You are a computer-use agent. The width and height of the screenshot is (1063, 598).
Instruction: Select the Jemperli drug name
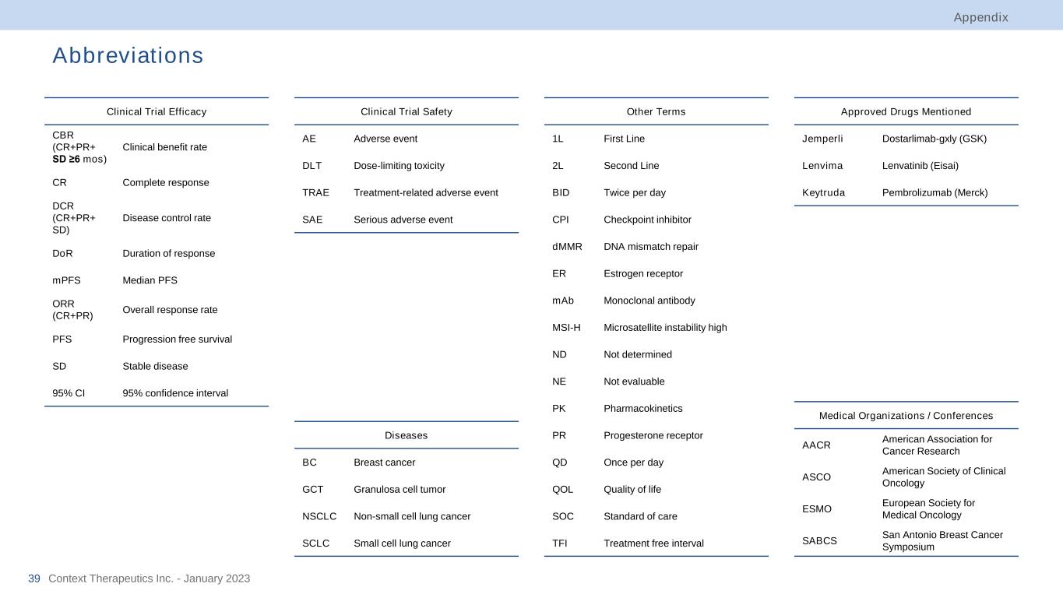pos(822,139)
